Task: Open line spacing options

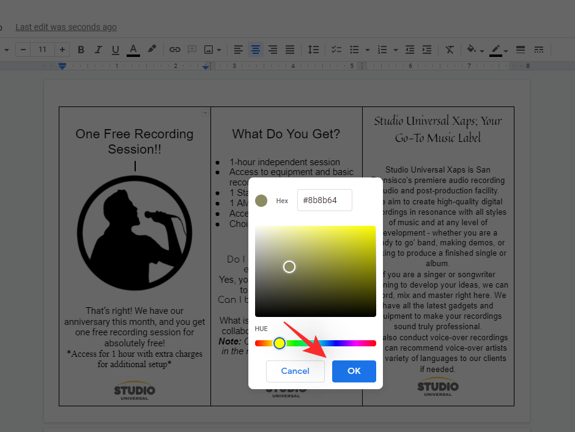Action: (x=313, y=50)
